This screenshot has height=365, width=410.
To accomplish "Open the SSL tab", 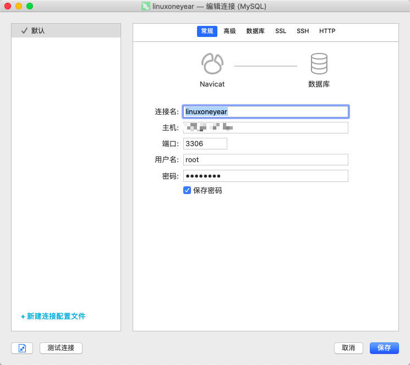I will pyautogui.click(x=281, y=31).
